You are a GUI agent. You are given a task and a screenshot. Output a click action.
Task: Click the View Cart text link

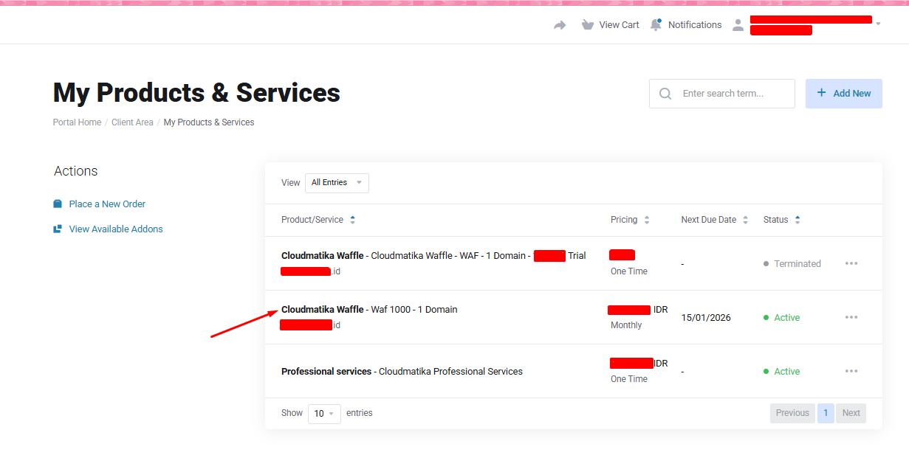tap(619, 25)
